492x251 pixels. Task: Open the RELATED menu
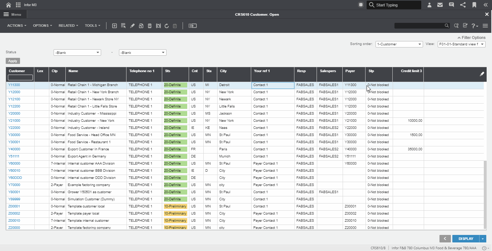pyautogui.click(x=68, y=26)
